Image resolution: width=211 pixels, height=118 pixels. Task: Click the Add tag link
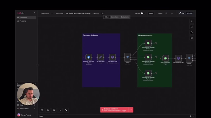[96, 13]
